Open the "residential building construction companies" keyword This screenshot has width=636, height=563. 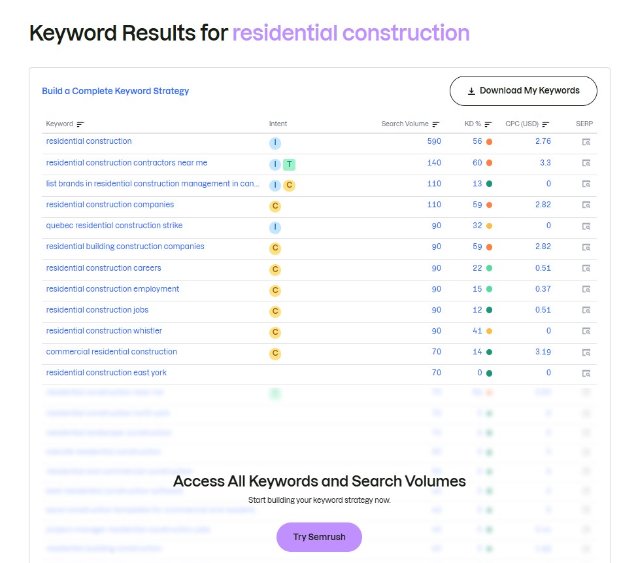click(126, 247)
